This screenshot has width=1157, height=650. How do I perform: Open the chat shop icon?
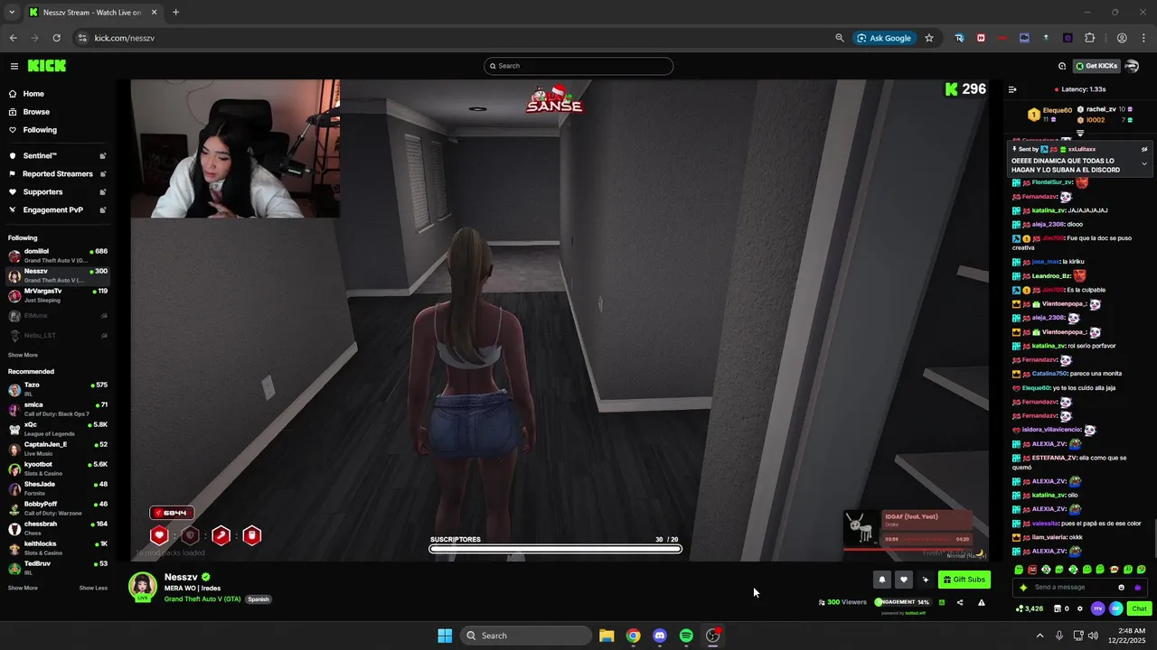click(1058, 608)
